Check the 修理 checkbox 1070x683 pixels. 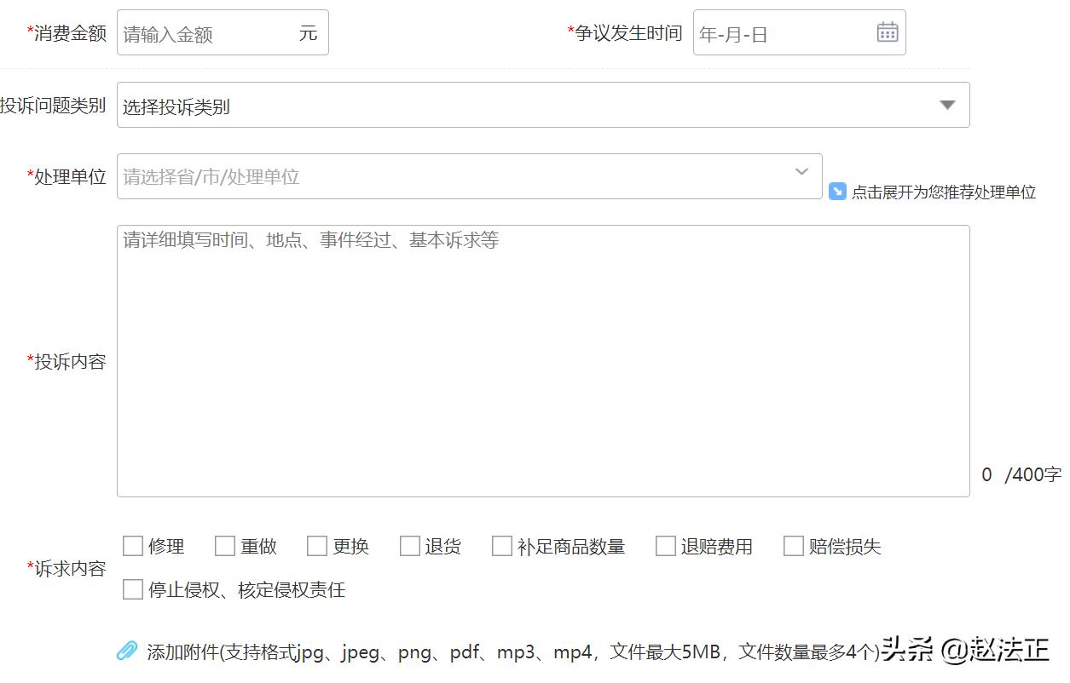[133, 546]
